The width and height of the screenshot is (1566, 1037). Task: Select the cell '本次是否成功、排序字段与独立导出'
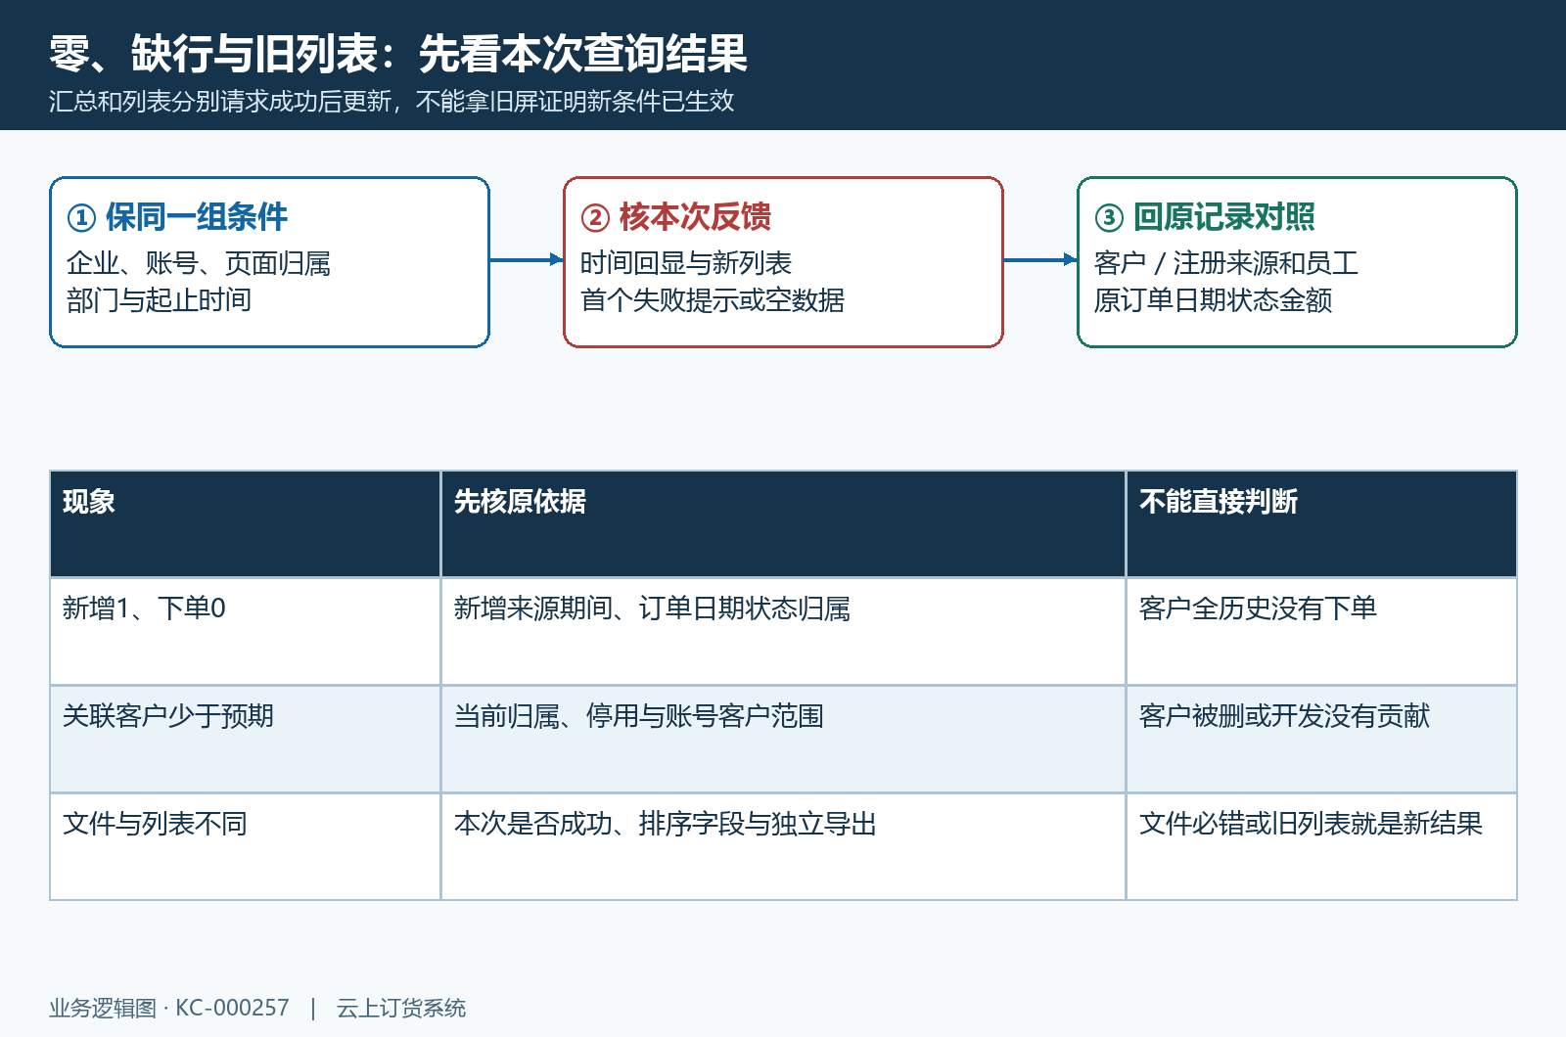(783, 846)
